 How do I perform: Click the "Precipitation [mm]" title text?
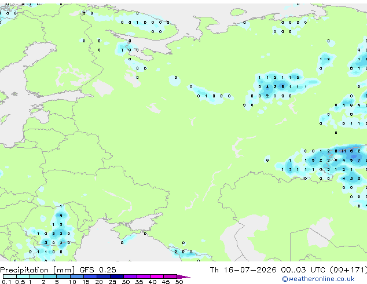click(x=37, y=270)
